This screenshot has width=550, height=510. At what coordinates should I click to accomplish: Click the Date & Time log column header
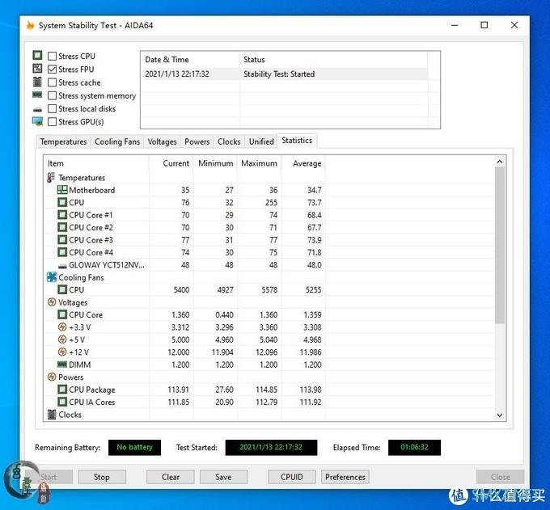pos(190,60)
